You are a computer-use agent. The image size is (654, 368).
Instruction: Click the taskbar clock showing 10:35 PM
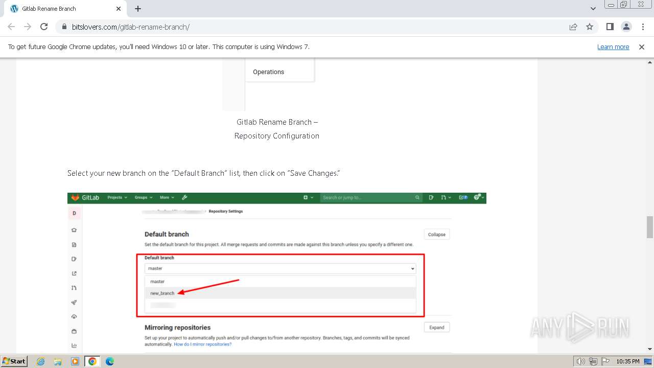tap(628, 361)
